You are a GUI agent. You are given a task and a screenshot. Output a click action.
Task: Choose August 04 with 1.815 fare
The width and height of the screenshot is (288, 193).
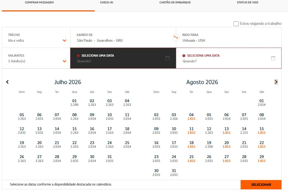[191, 117]
